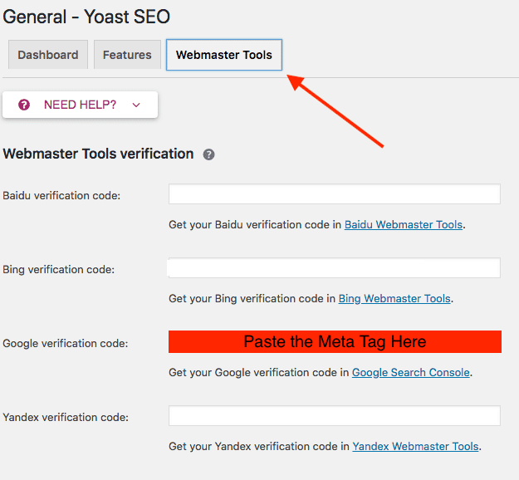Image resolution: width=519 pixels, height=480 pixels.
Task: Click the Bing verification code label
Action: (x=59, y=269)
